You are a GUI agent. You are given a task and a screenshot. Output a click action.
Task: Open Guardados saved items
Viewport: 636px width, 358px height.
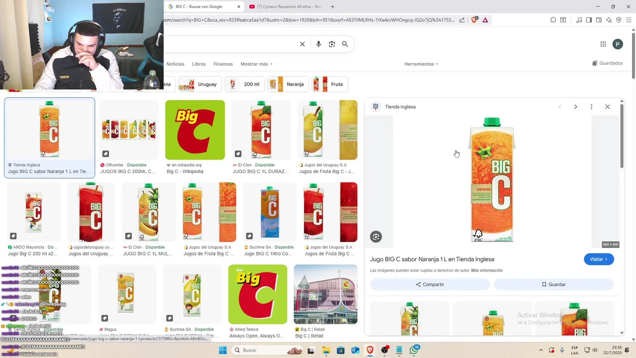point(607,63)
